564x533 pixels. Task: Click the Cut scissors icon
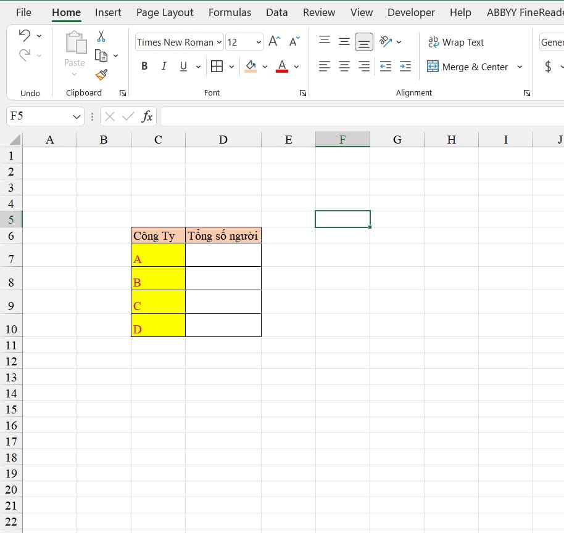click(101, 36)
